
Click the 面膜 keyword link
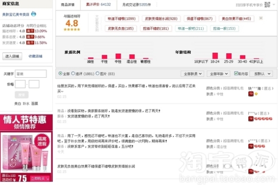tap(34, 104)
